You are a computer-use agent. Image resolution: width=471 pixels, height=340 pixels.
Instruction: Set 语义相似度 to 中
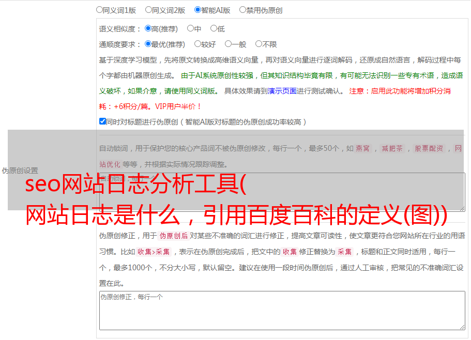pyautogui.click(x=190, y=28)
